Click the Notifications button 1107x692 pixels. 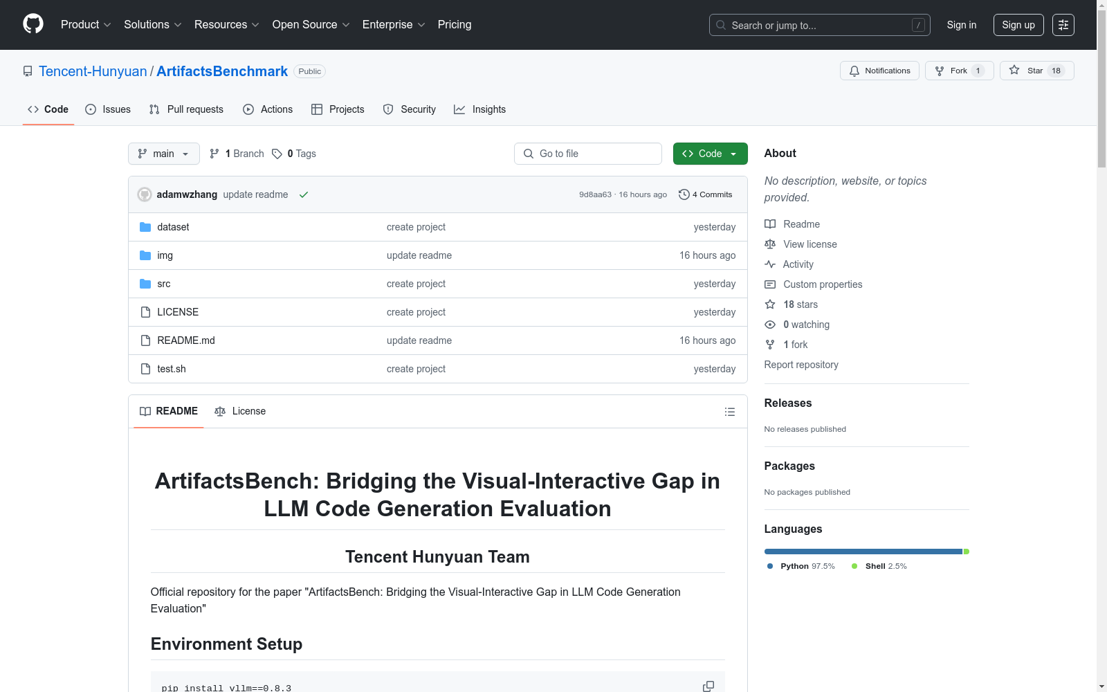coord(879,71)
